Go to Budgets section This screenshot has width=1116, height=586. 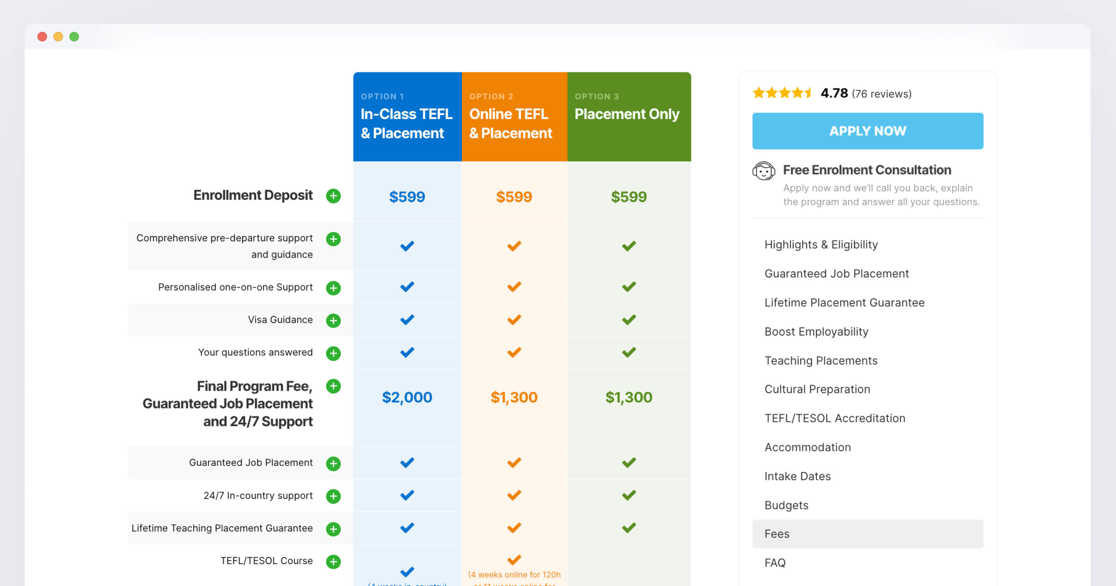[x=786, y=505]
